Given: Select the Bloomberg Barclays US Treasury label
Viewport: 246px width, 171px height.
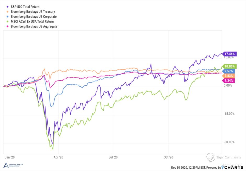Looking at the screenshot, I should click(x=33, y=12).
